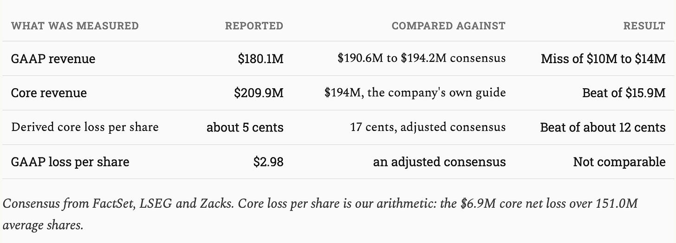Click the $180.1M reported value

pos(260,59)
